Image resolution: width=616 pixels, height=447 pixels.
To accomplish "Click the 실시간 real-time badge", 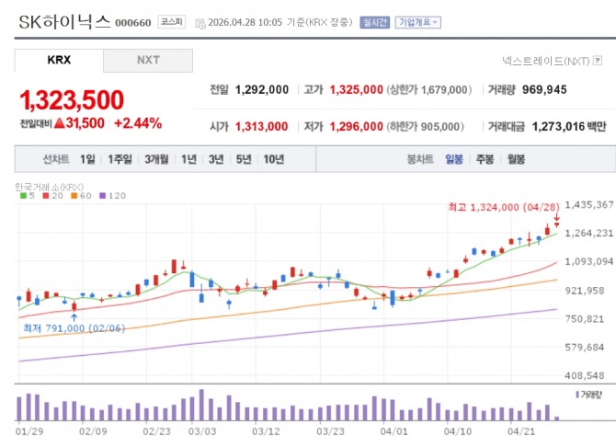I will pos(374,22).
